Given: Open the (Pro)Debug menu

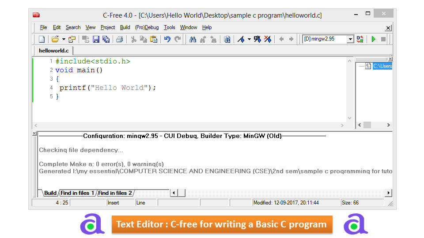Looking at the screenshot, I should pyautogui.click(x=147, y=27).
